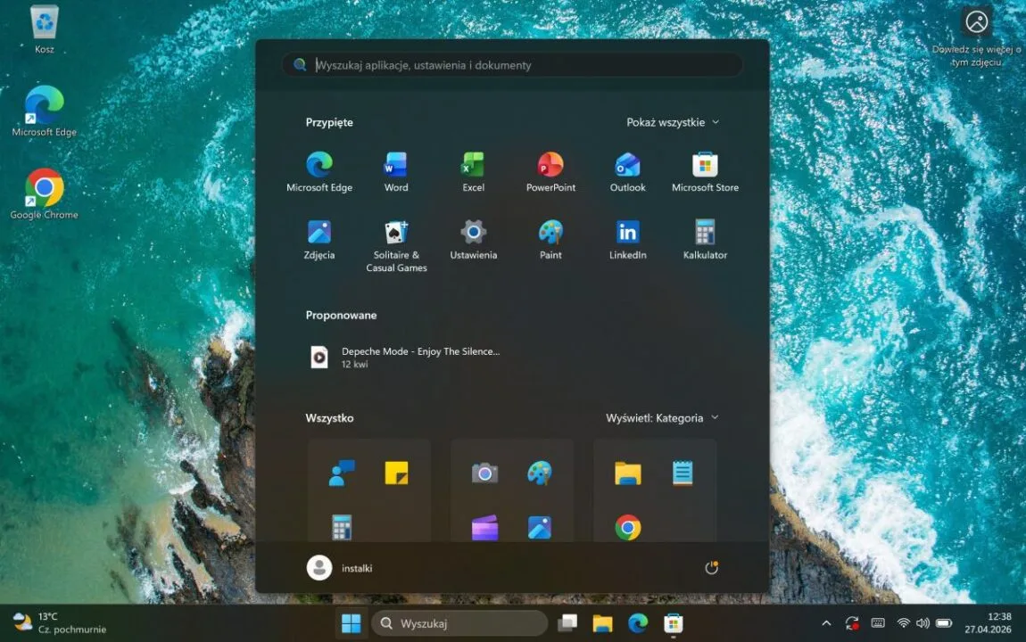Click the power button in Start menu
1026x642 pixels.
coord(711,568)
